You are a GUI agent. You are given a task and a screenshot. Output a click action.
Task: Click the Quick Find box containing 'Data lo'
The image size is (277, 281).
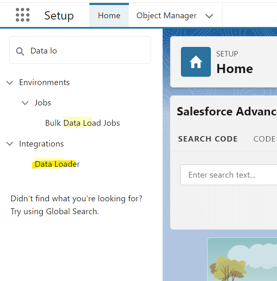click(87, 51)
